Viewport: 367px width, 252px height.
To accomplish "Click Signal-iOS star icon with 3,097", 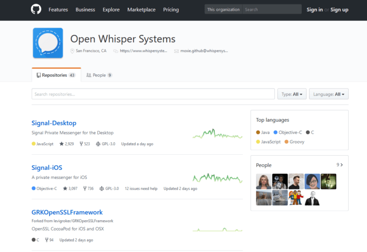I will (x=65, y=188).
